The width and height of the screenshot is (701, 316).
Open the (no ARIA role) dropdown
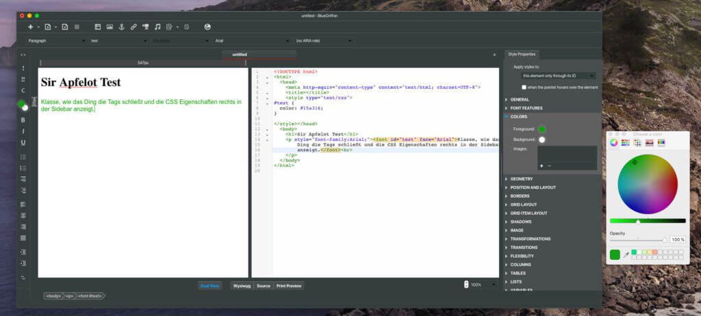(323, 40)
